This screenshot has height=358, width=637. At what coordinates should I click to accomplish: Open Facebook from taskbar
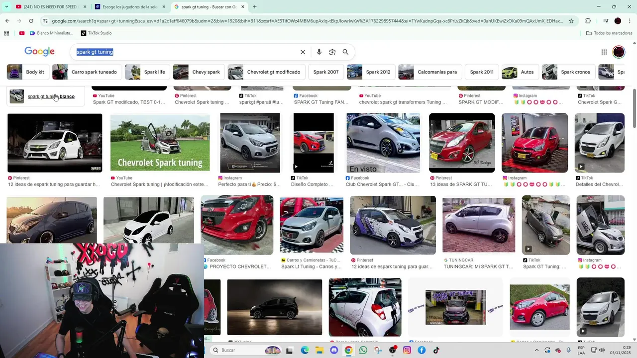[422, 351]
